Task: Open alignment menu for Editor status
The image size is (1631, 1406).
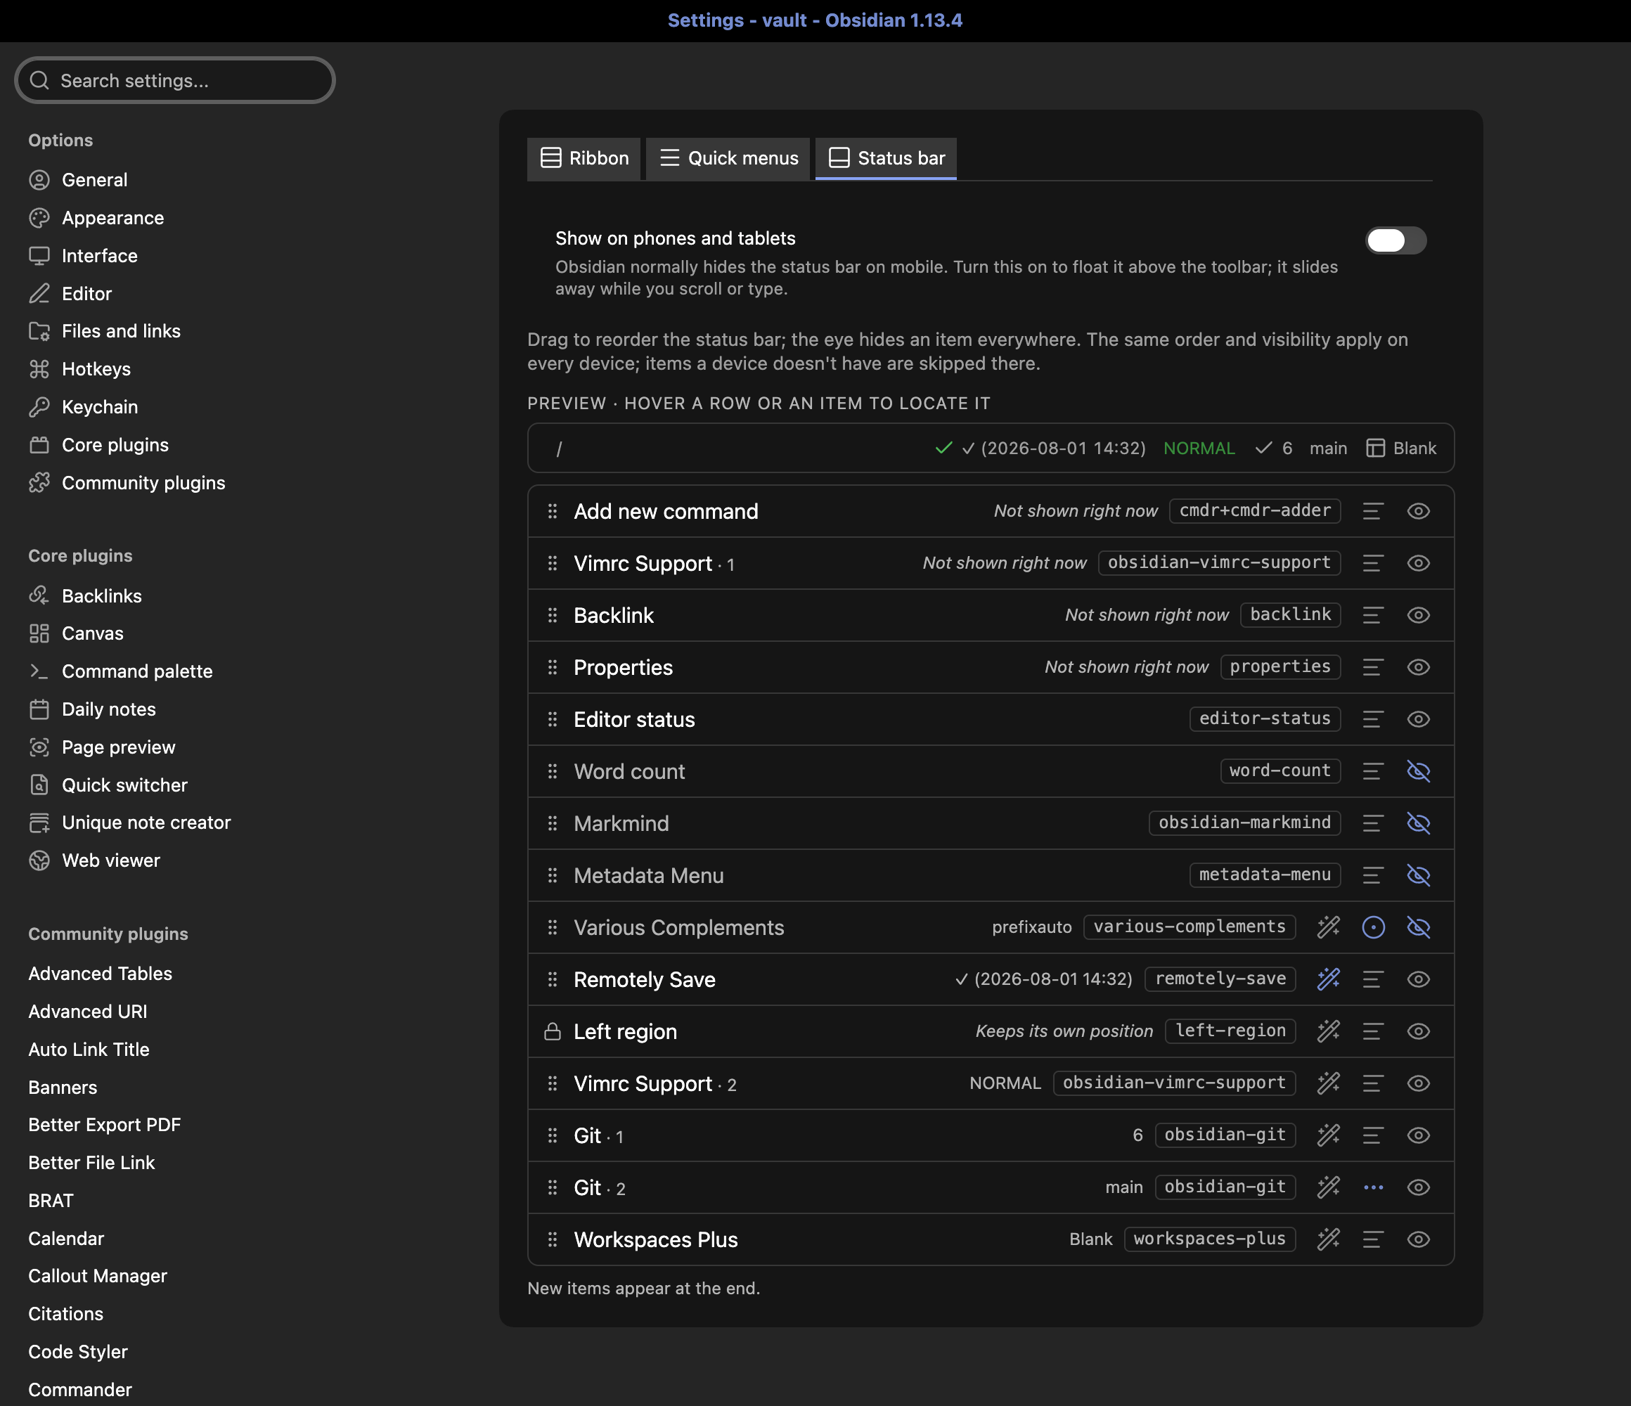Action: (x=1374, y=718)
